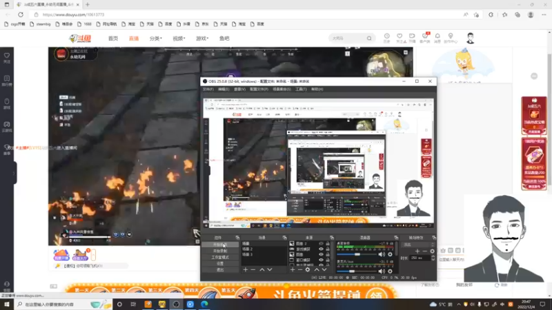Open transition properties gear in 转场特效 panel

coord(433,251)
